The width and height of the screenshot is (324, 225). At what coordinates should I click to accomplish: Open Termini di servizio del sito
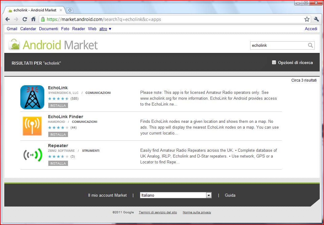[x=158, y=212]
